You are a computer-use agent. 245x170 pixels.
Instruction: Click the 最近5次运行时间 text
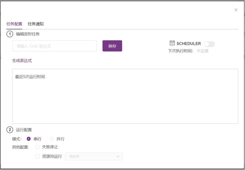[x=30, y=77]
